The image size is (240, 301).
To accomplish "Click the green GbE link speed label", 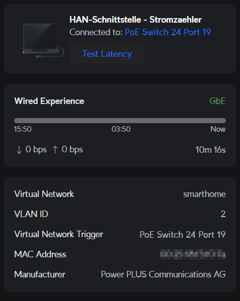I will (x=217, y=101).
